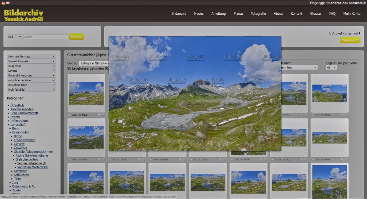
Task: Open the Normale Formate dropdown
Action: click(31, 56)
